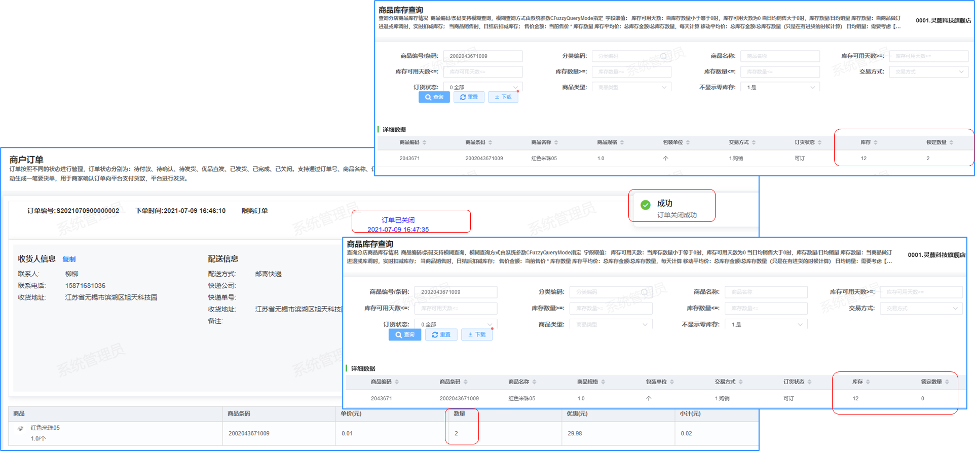Click phone number 15871681036
975x451 pixels.
(85, 286)
